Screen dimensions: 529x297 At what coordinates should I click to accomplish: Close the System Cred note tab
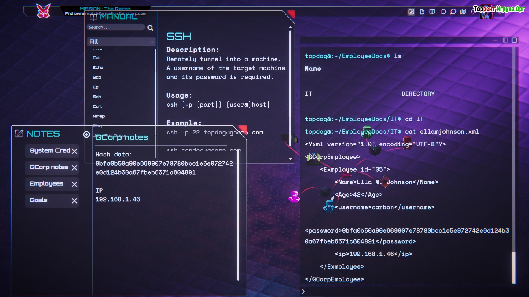[74, 151]
